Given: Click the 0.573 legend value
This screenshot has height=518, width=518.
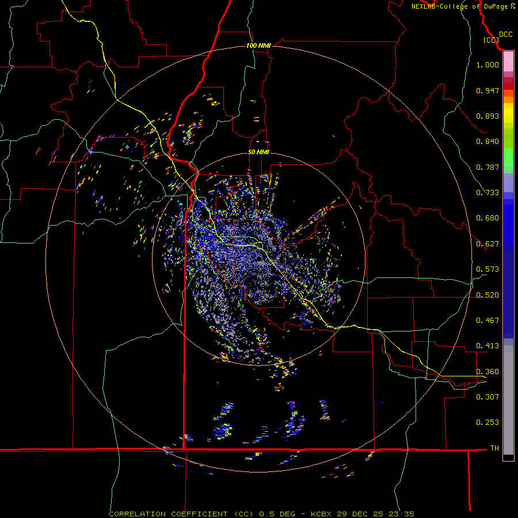Looking at the screenshot, I should (x=487, y=269).
